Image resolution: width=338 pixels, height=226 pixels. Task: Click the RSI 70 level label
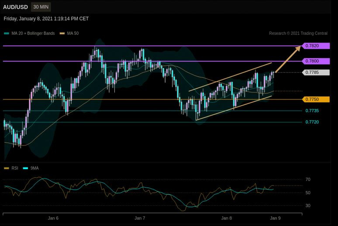308,179
